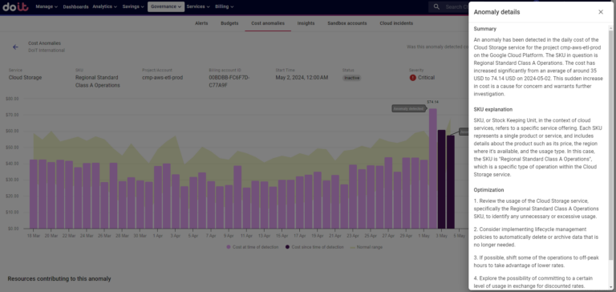Open the Billing dropdown menu

(x=225, y=6)
